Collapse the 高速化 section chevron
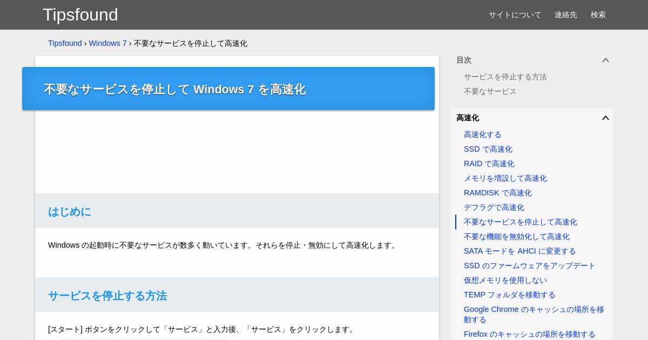This screenshot has height=340, width=648. coord(605,118)
